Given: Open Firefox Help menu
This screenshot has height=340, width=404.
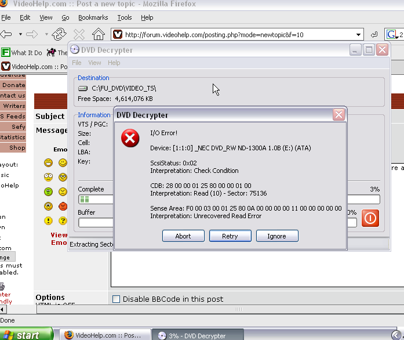Looking at the screenshot, I should [147, 17].
